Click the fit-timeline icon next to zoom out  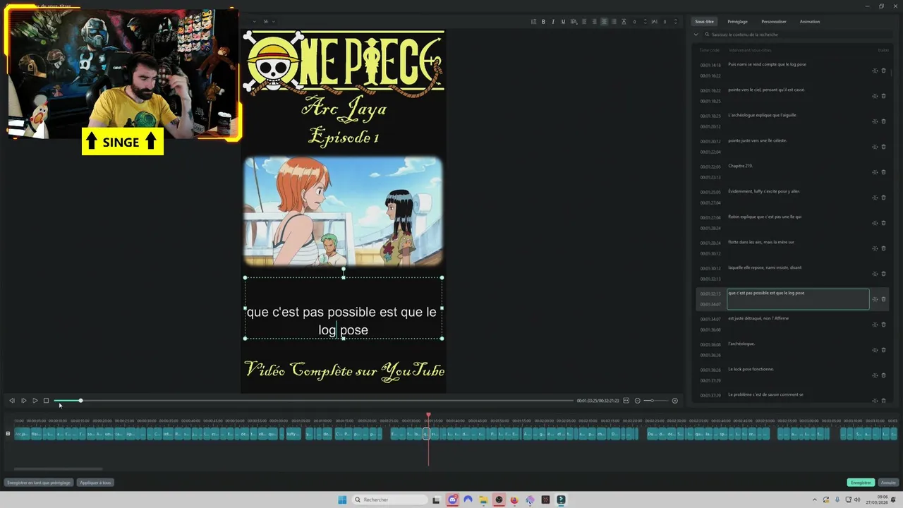click(626, 401)
